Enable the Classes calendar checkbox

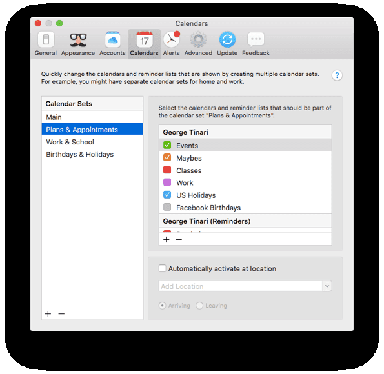[x=167, y=170]
